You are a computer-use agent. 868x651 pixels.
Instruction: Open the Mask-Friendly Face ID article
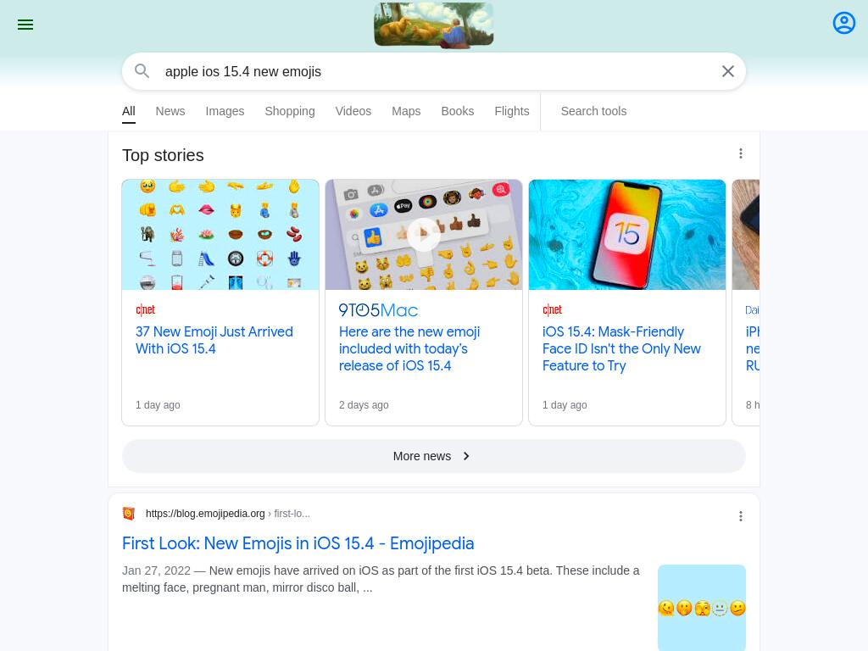pos(621,348)
